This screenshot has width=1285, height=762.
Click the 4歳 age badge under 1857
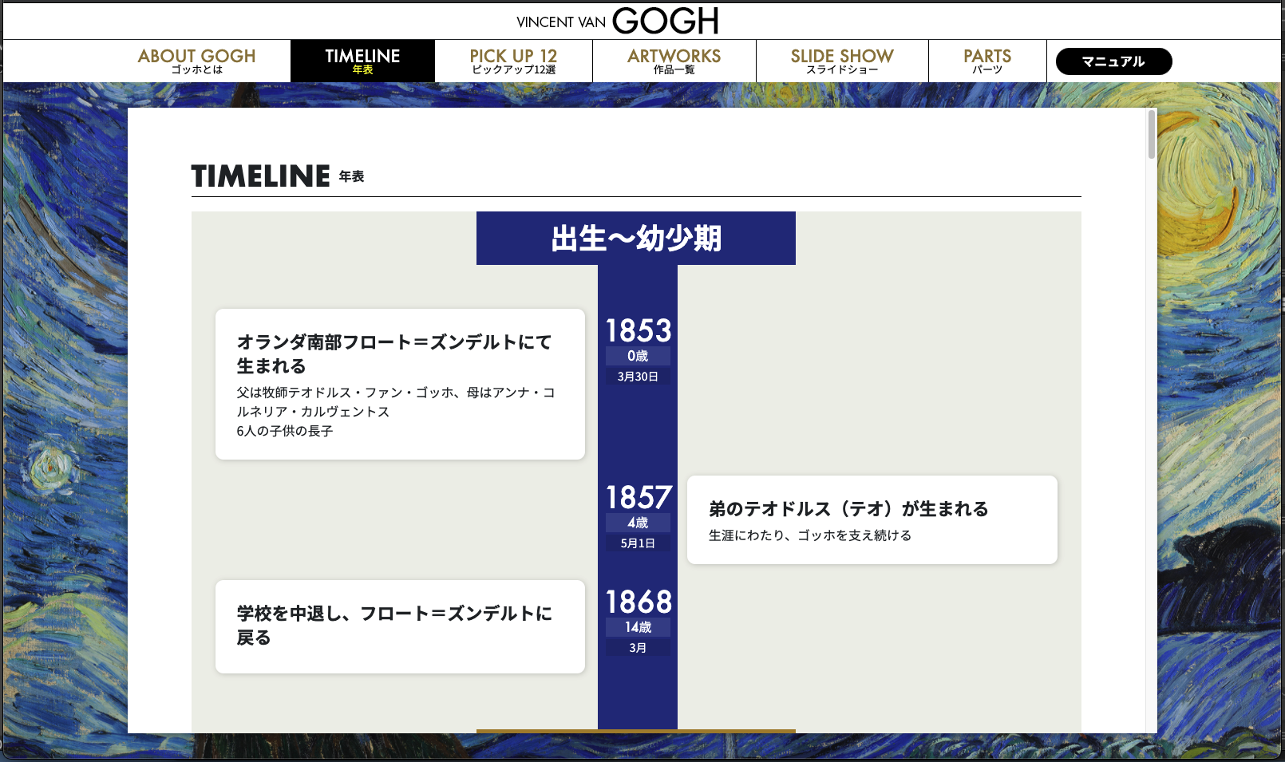point(638,523)
